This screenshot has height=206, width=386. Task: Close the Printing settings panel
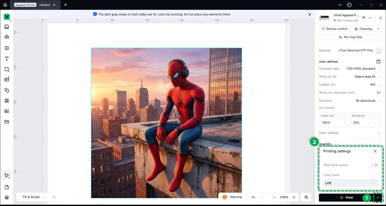pyautogui.click(x=375, y=151)
